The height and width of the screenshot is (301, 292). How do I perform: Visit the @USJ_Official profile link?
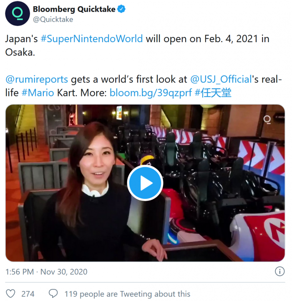coord(221,80)
